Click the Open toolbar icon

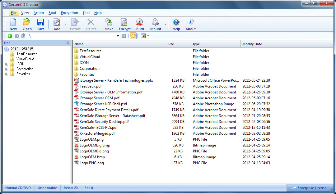pos(27,22)
